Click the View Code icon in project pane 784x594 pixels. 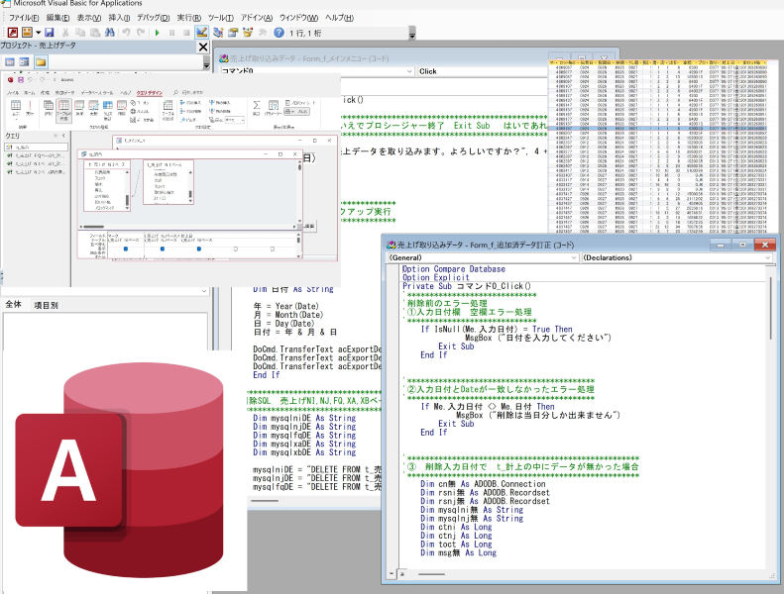click(x=10, y=61)
